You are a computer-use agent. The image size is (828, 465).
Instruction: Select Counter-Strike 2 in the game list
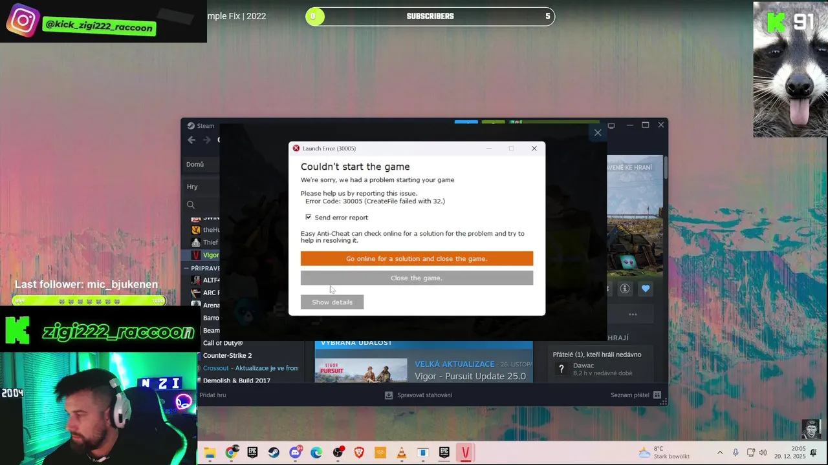pyautogui.click(x=227, y=355)
